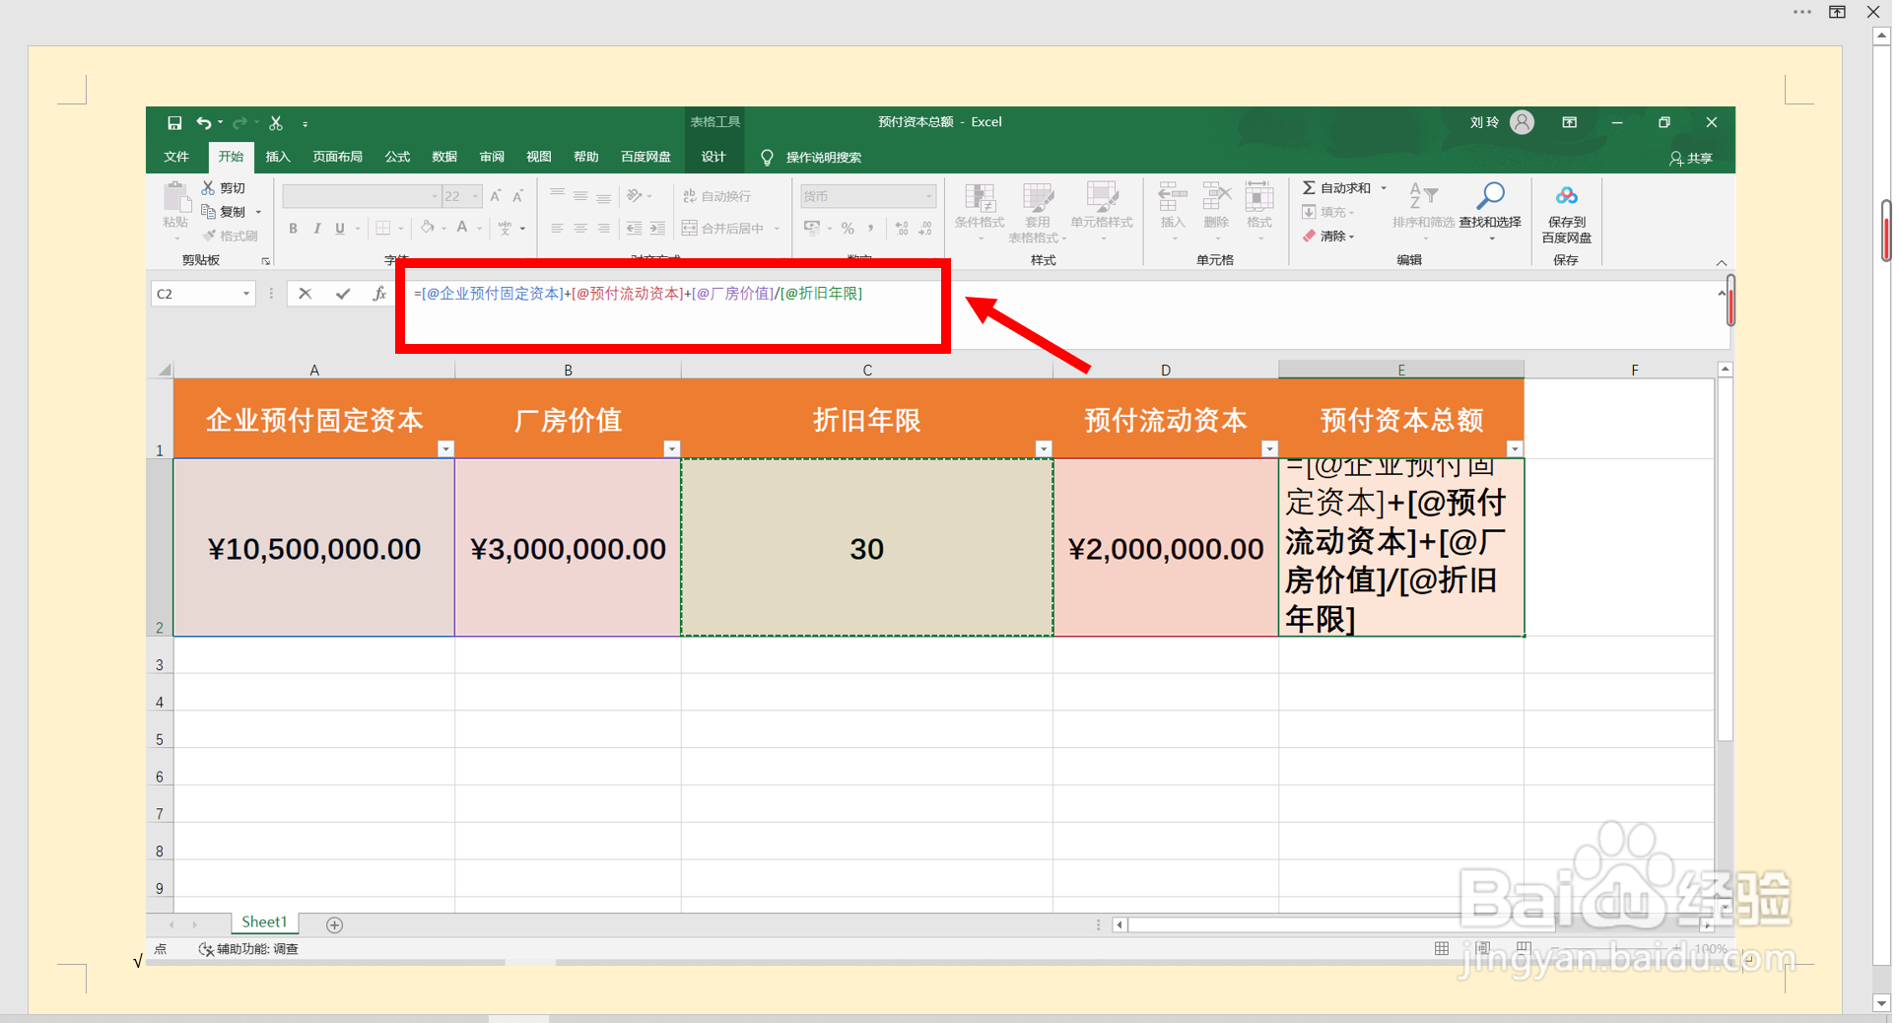1900x1023 pixels.
Task: Toggle center alignment icon
Action: tap(580, 228)
